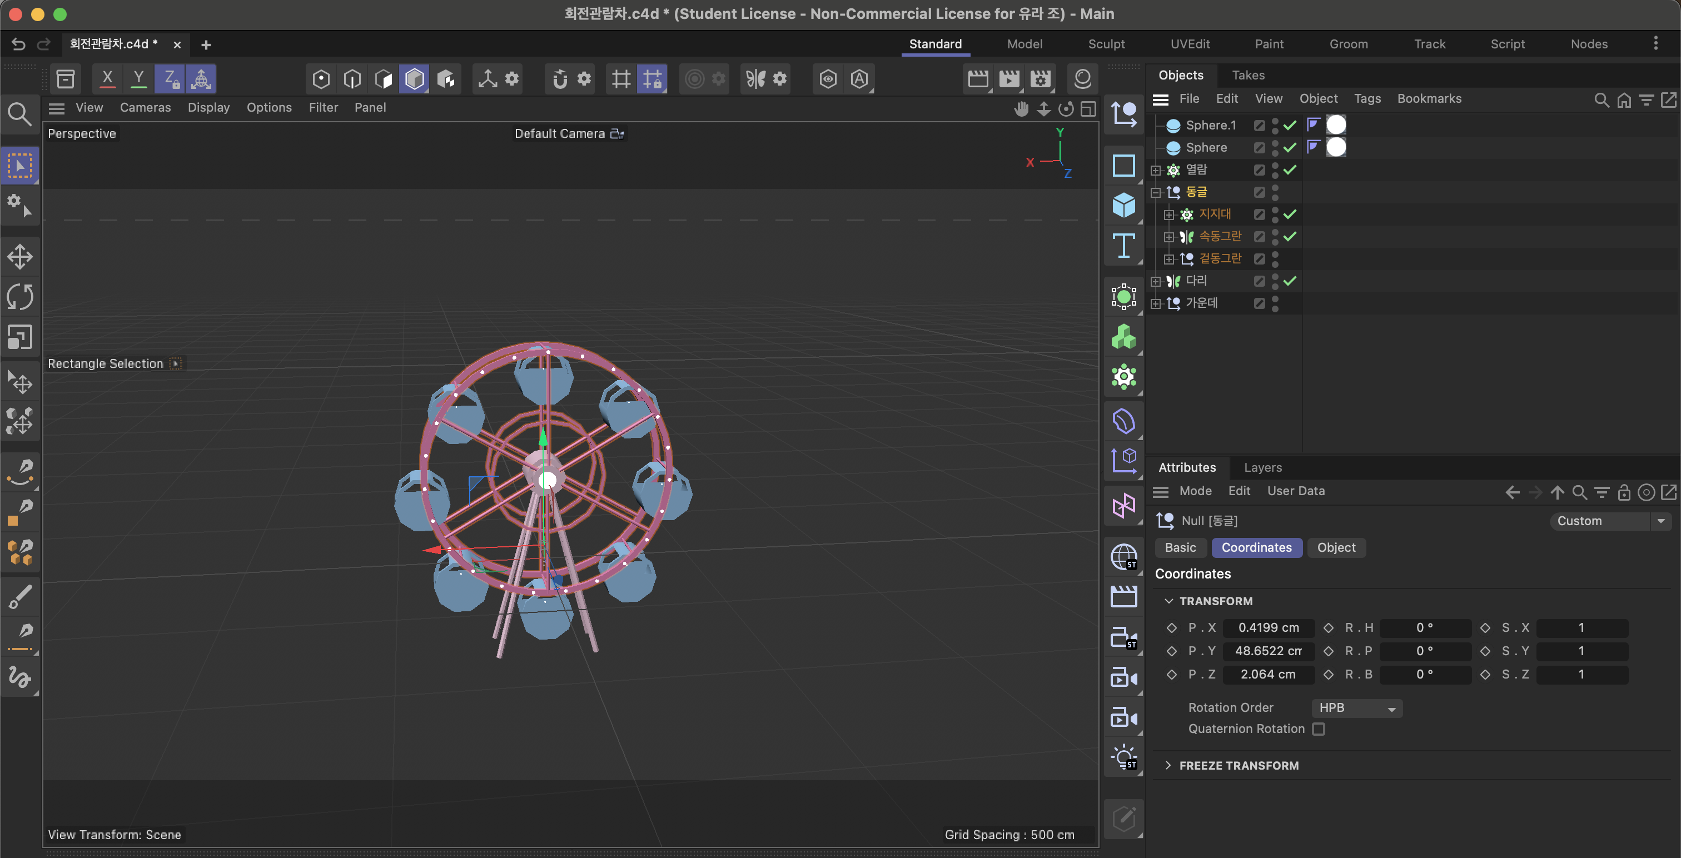Add a Text spline object
Viewport: 1681px width, 858px height.
pyautogui.click(x=1123, y=247)
